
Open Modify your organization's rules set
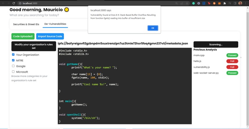coord(34,46)
